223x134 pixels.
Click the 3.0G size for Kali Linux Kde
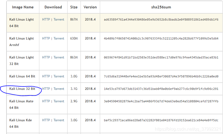point(74,120)
